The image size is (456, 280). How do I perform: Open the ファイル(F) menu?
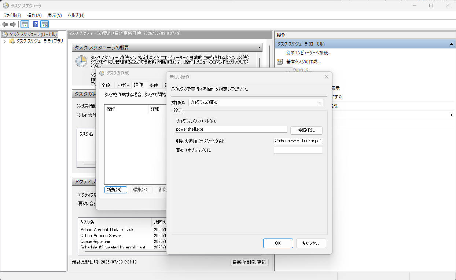coord(12,15)
